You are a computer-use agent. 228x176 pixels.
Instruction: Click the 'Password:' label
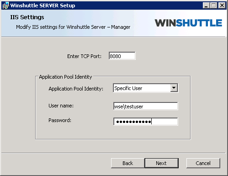click(x=60, y=120)
